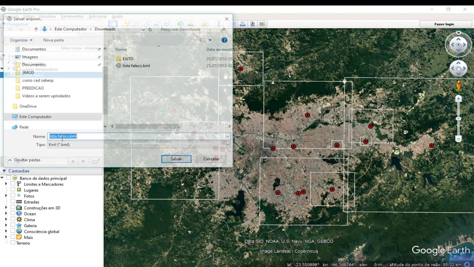The image size is (474, 267).
Task: Select Imagens in the navigation pane
Action: [x=30, y=57]
